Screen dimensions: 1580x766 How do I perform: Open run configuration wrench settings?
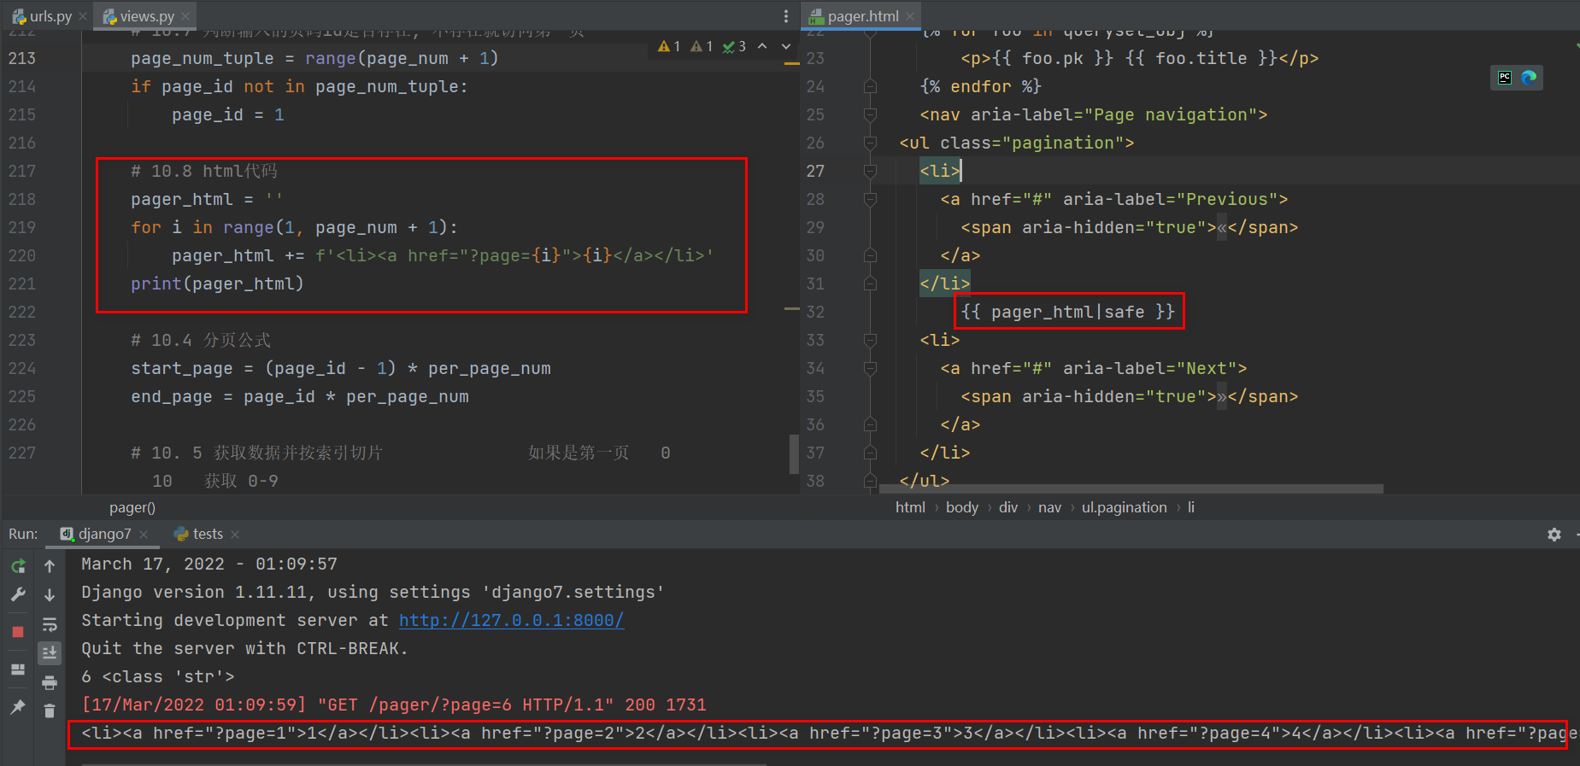click(18, 594)
